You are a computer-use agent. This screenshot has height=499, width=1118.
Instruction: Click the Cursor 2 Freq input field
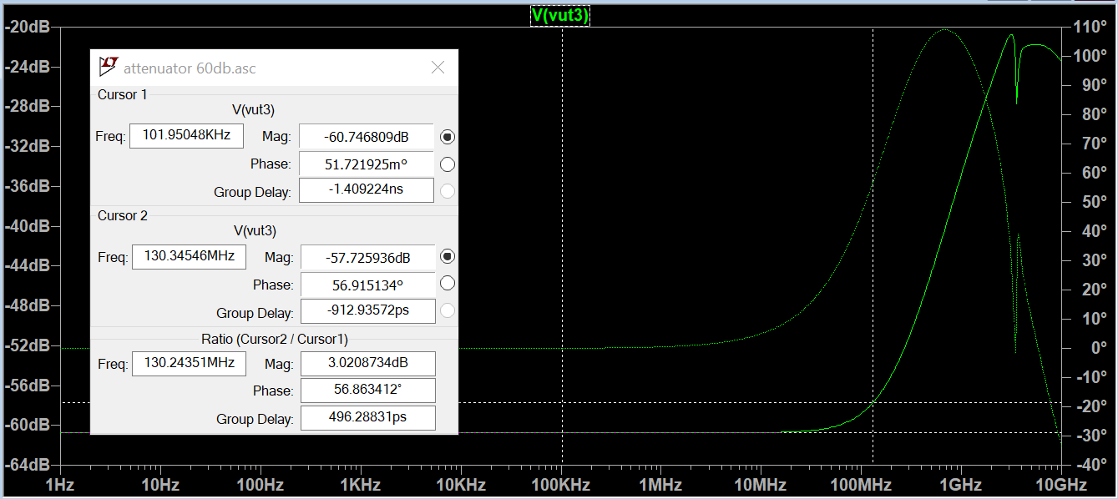click(189, 256)
